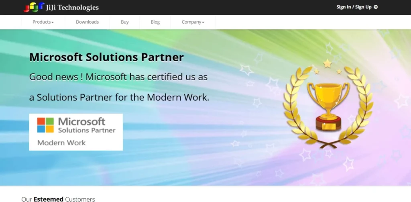This screenshot has width=411, height=202.
Task: Open the Sign In / Sign Up link
Action: (x=357, y=7)
